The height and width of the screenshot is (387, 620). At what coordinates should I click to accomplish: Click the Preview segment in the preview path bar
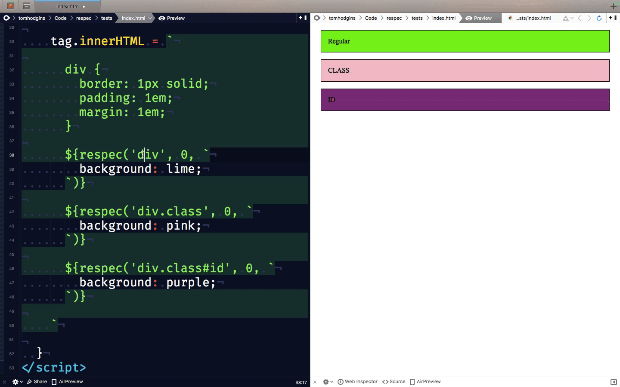tap(479, 18)
